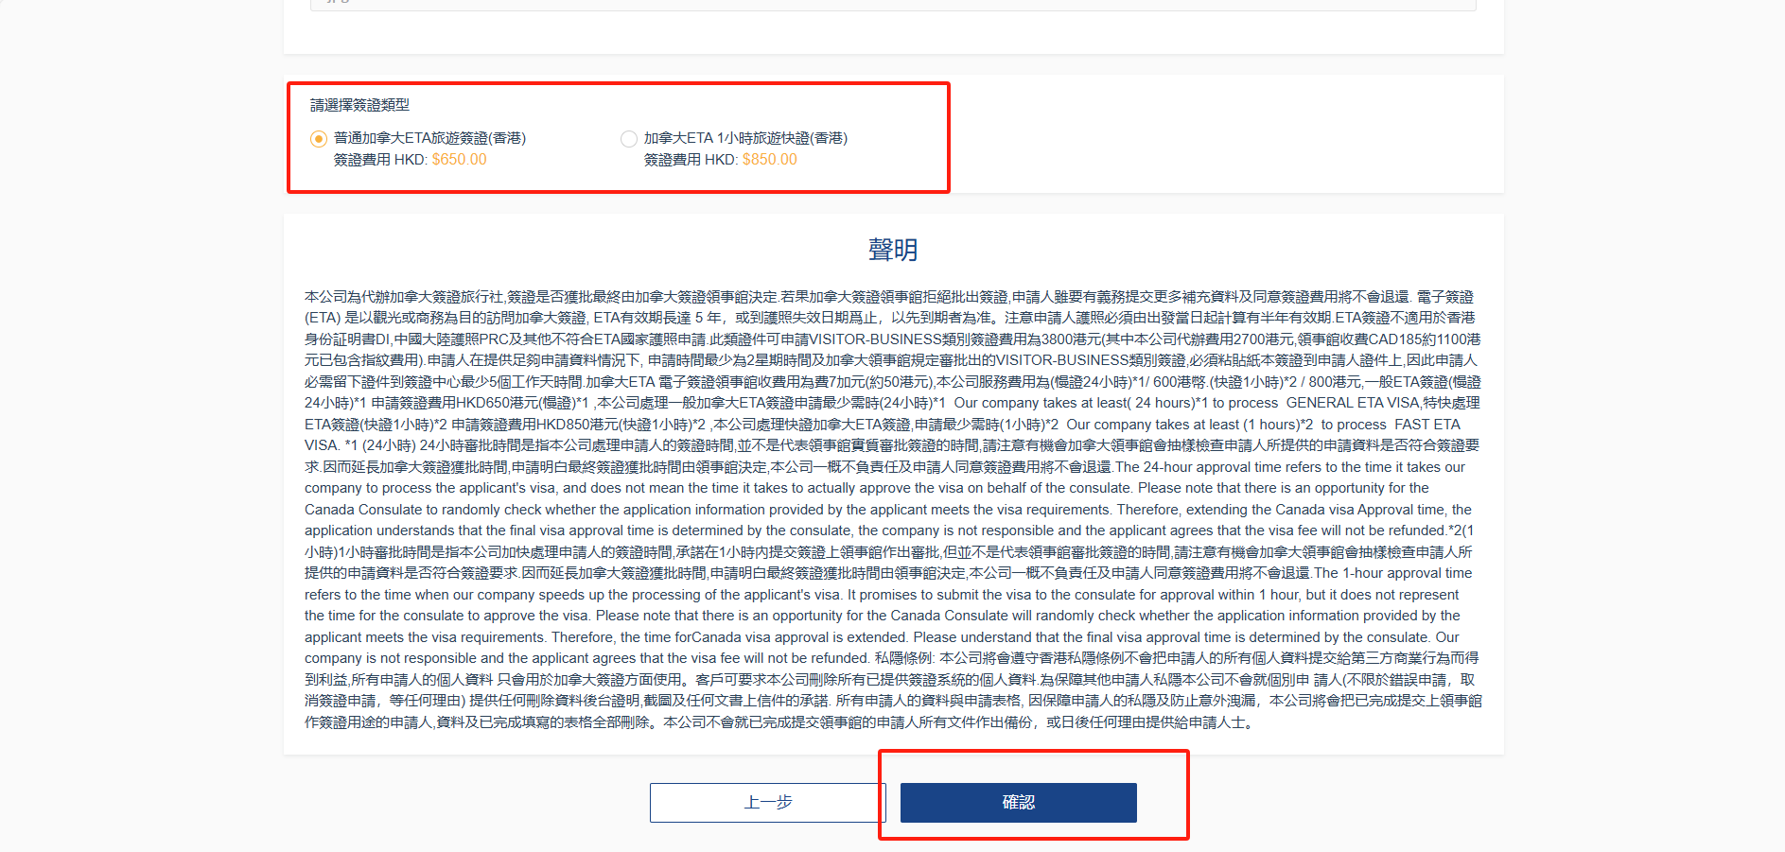Click "FAST ETA" text in the declaration
The height and width of the screenshot is (852, 1785).
1426,425
